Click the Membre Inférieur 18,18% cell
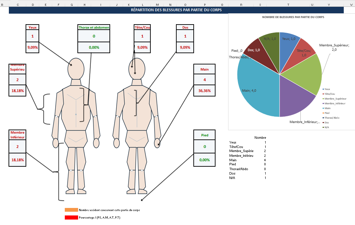The height and width of the screenshot is (225, 355). (17, 160)
